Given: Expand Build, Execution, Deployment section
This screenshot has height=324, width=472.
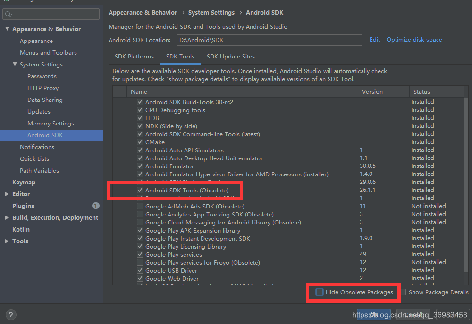Looking at the screenshot, I should point(7,217).
